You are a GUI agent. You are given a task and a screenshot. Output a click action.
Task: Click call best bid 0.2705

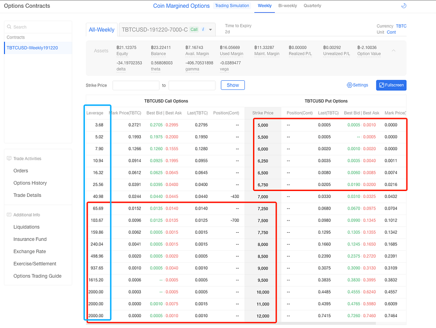click(156, 125)
